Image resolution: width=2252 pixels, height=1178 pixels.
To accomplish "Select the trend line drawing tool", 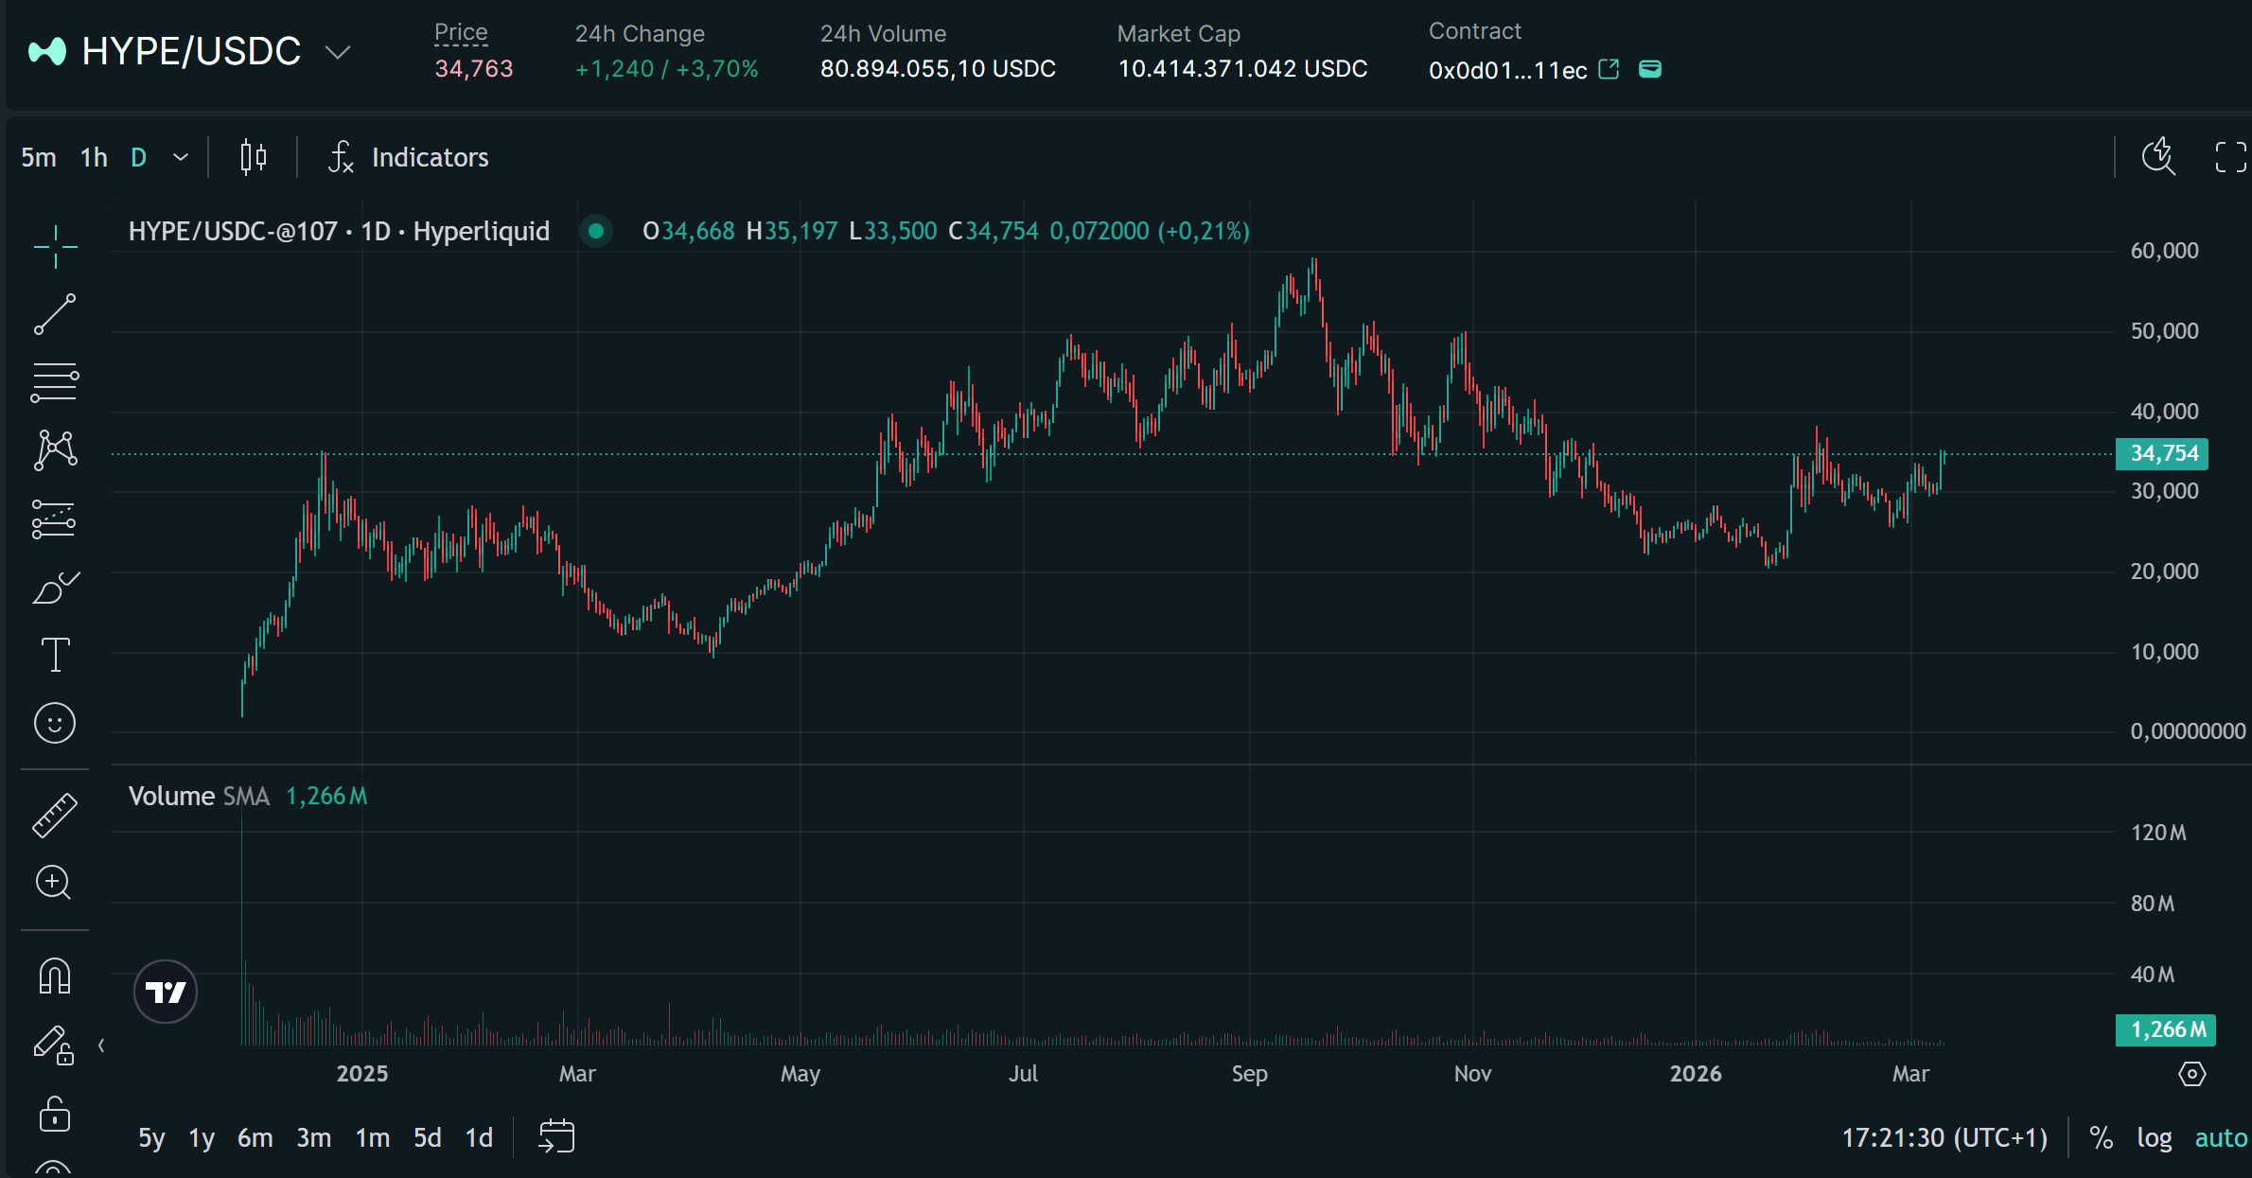I will pos(55,314).
